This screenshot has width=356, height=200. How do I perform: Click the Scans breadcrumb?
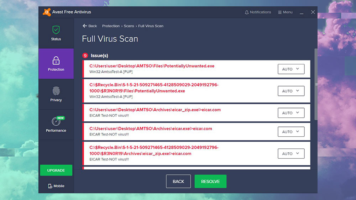point(129,26)
